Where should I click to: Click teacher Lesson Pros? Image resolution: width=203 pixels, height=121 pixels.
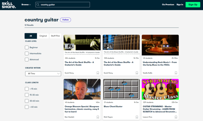click(147, 117)
